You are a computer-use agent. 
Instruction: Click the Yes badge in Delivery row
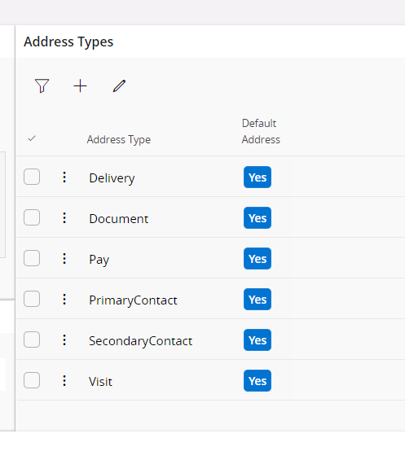[x=258, y=177]
